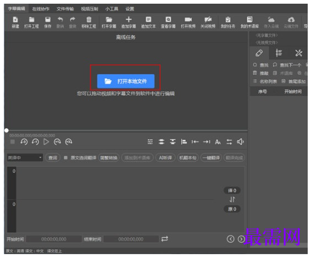Click the speaker volume icon
Screen dimensions: 312x256
tap(240, 142)
